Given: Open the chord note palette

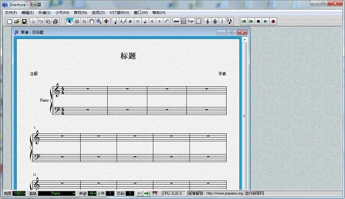Looking at the screenshot, I should (229, 21).
